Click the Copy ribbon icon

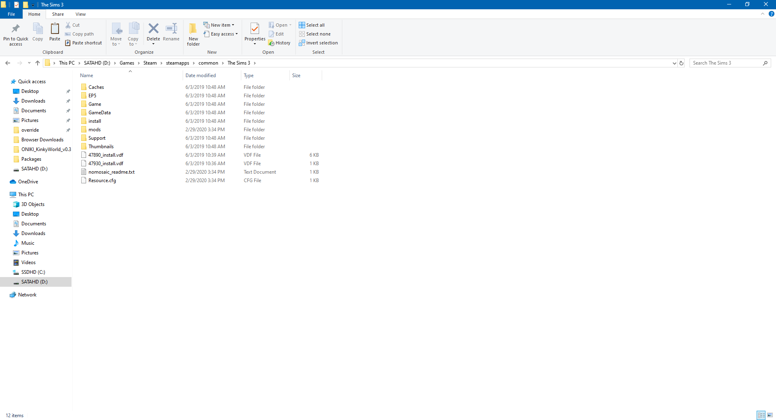click(x=38, y=29)
